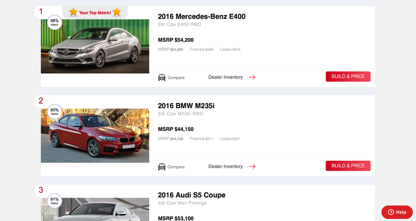Build & Price the Mercedes-Benz E400
The image size is (416, 221).
[x=348, y=76]
